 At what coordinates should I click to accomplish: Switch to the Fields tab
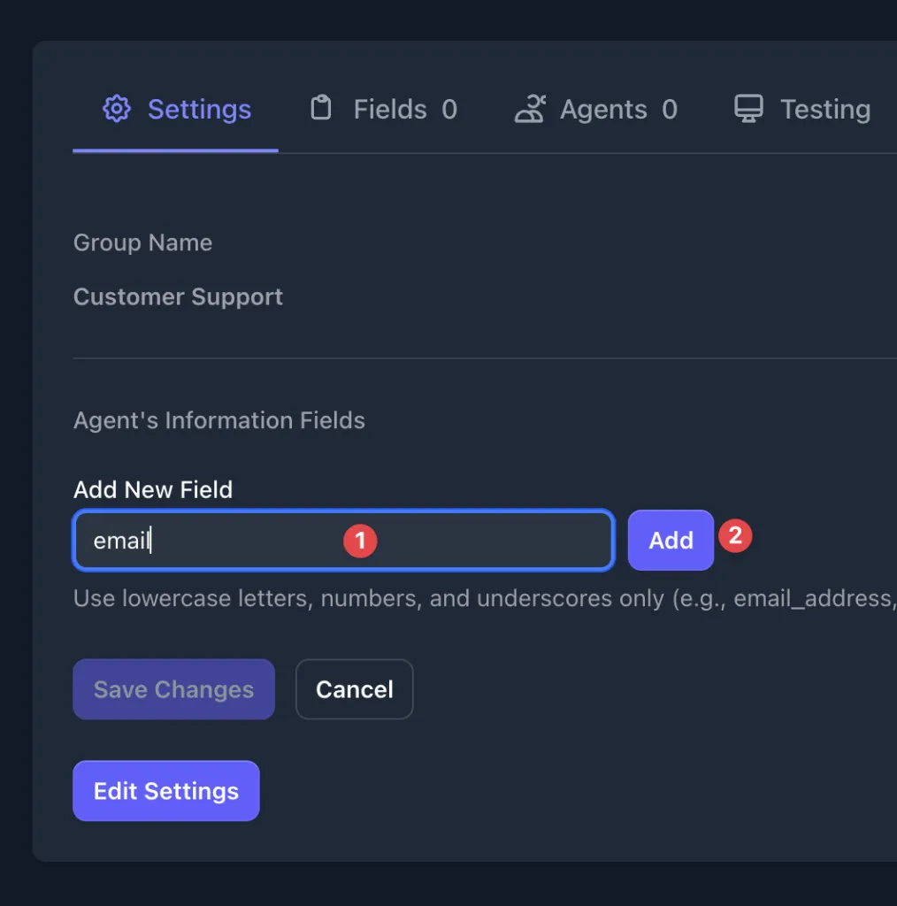(390, 110)
